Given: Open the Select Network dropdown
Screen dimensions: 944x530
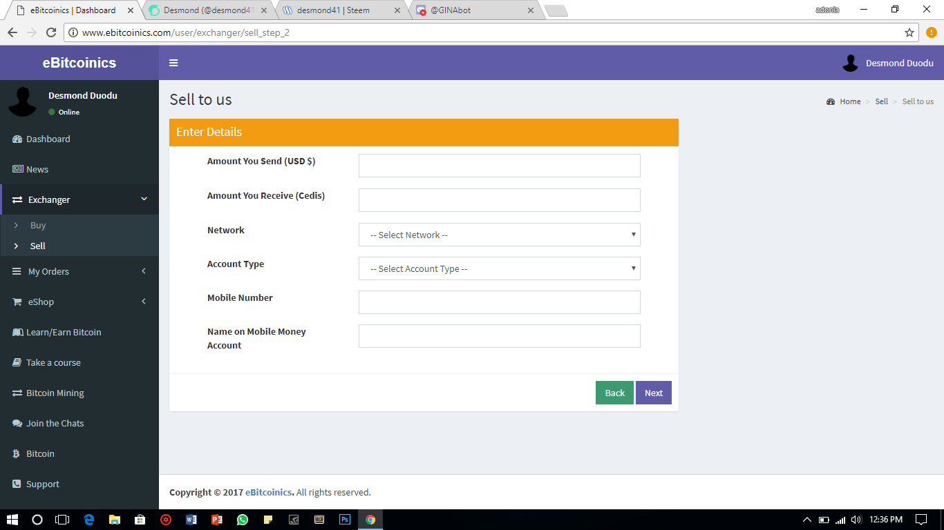Looking at the screenshot, I should click(x=499, y=235).
